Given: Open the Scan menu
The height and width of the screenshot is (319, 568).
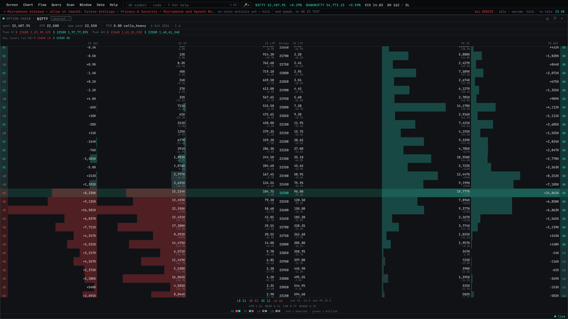Looking at the screenshot, I should (x=70, y=5).
